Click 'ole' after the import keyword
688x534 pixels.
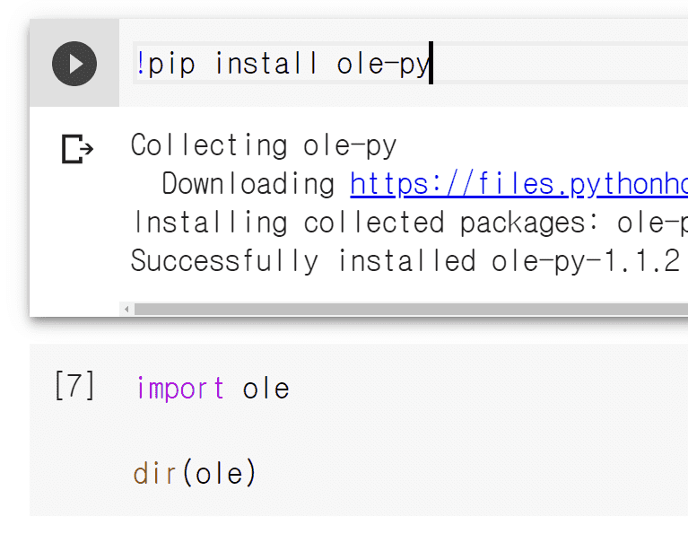pyautogui.click(x=266, y=389)
